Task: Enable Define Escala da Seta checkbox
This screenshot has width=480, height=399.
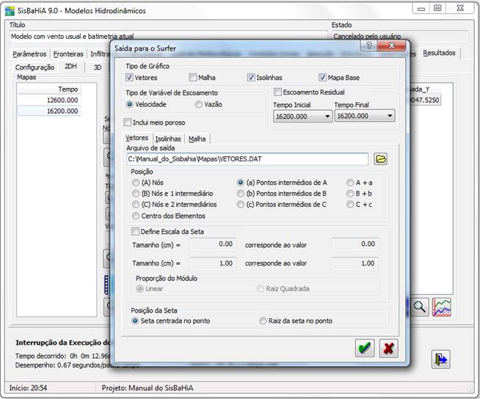Action: pos(135,231)
